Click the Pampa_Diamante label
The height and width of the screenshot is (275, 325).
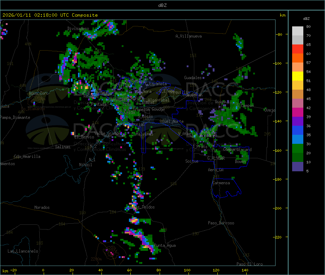tap(15, 117)
